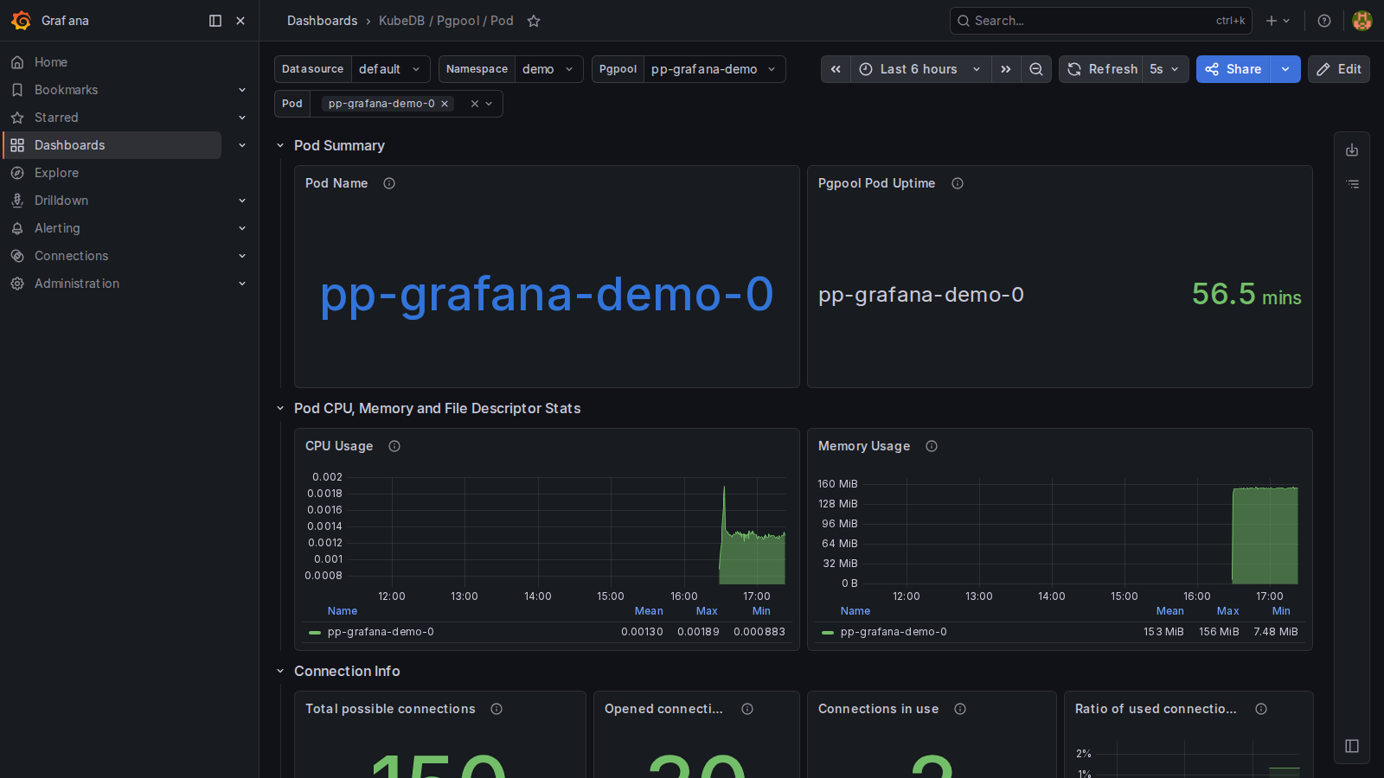Viewport: 1384px width, 778px height.
Task: Sort Memory legend by Min
Action: click(1281, 611)
